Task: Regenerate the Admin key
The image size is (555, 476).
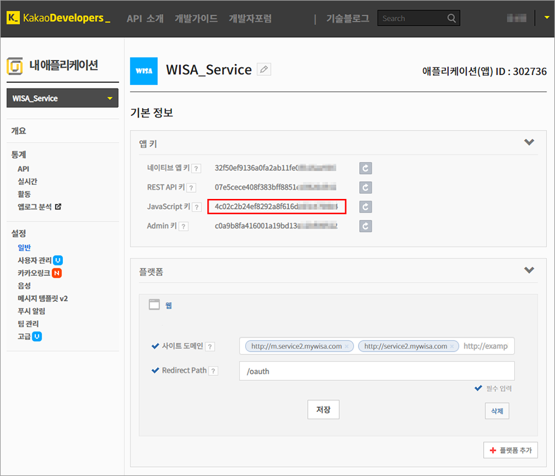Action: pyautogui.click(x=366, y=226)
